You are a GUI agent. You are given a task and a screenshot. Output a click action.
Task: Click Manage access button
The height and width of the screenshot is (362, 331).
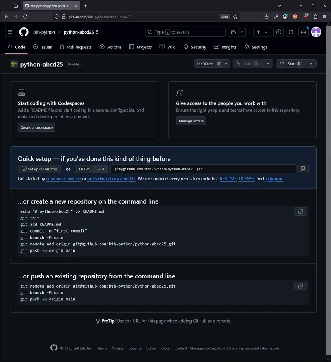[x=191, y=121]
